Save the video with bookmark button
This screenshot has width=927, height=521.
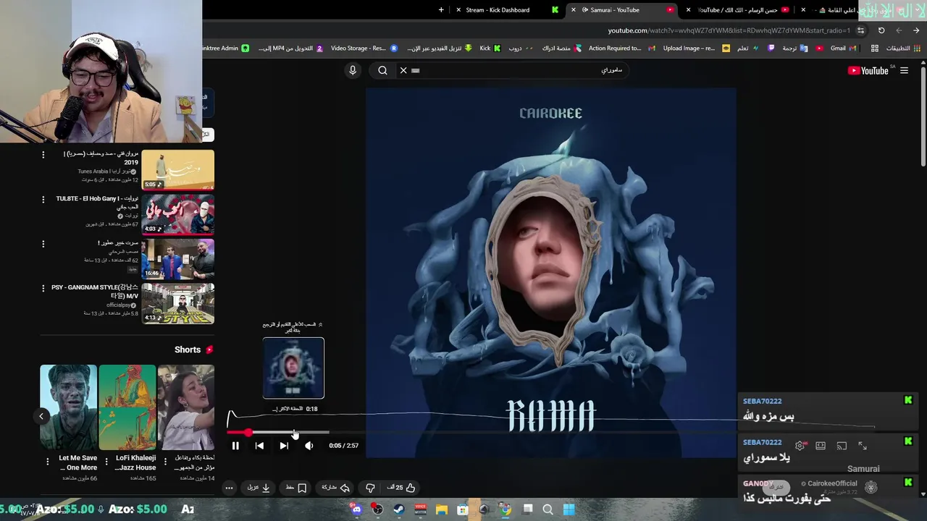[296, 488]
